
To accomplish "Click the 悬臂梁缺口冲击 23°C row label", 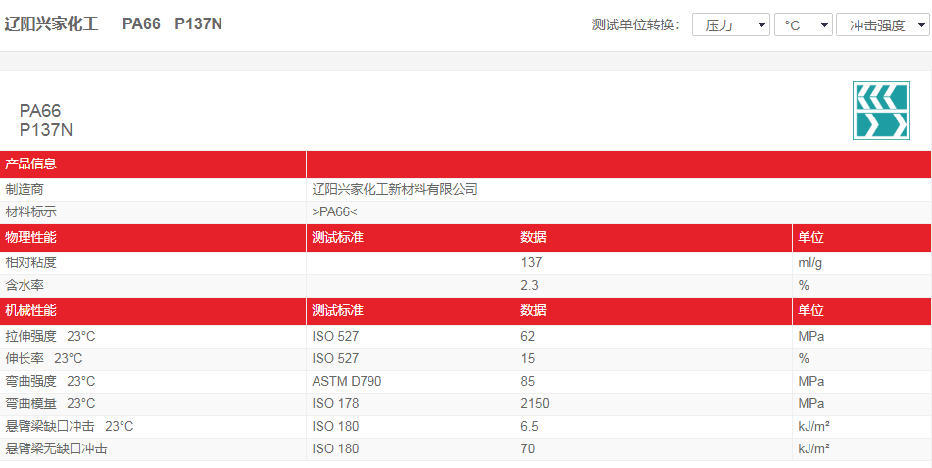I will [x=69, y=427].
